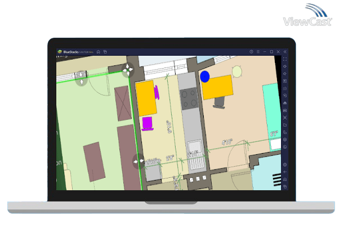Select yellow desk in right room
The image size is (339, 233).
(x=217, y=87)
